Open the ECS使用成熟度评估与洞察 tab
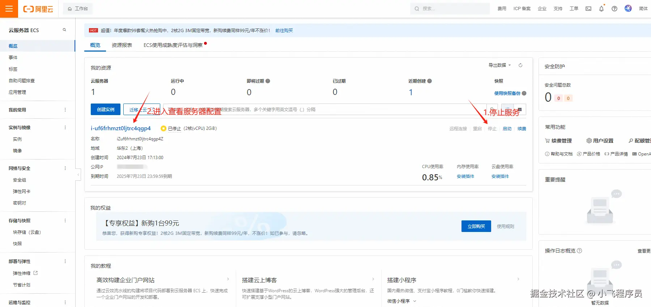Screen dimensions: 651x307 point(173,45)
